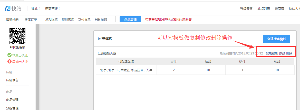Delete the template via 删除 link
This screenshot has width=300, height=110.
click(289, 53)
